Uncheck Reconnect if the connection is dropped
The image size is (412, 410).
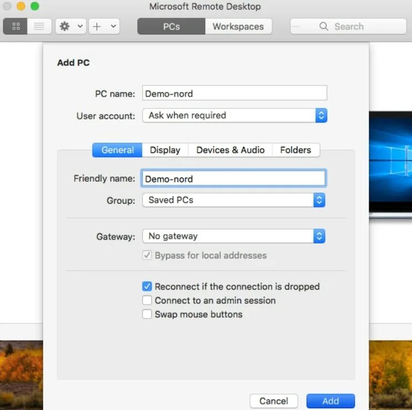pos(147,286)
